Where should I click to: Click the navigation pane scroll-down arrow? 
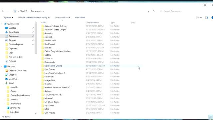tap(36, 113)
